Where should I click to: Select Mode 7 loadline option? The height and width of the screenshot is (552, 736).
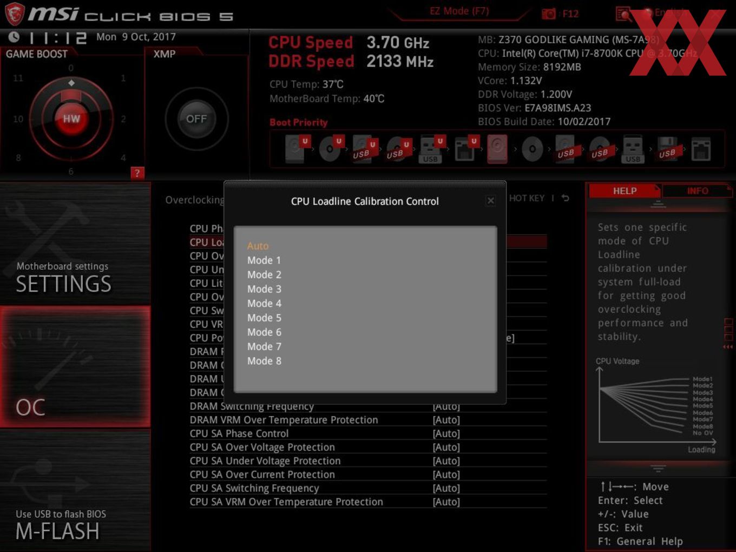(x=264, y=346)
